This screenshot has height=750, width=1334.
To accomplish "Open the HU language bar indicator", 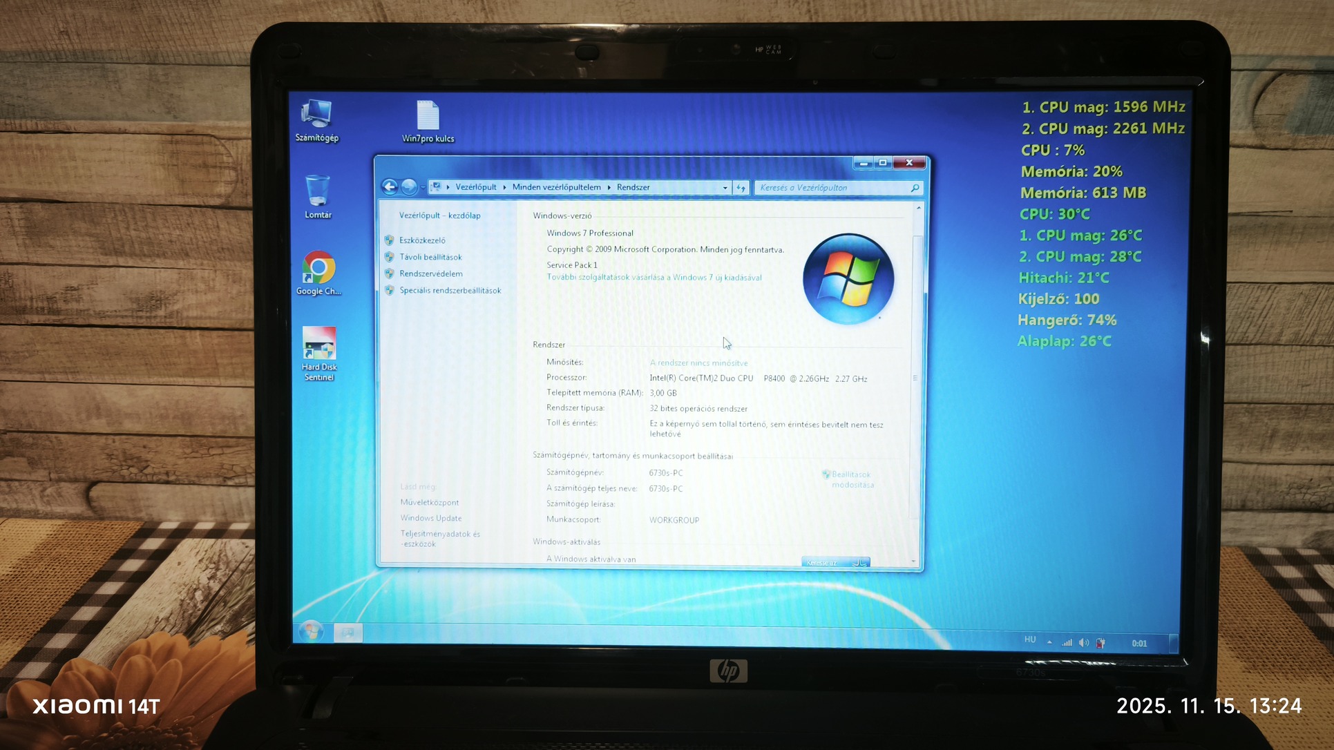I will click(1030, 640).
